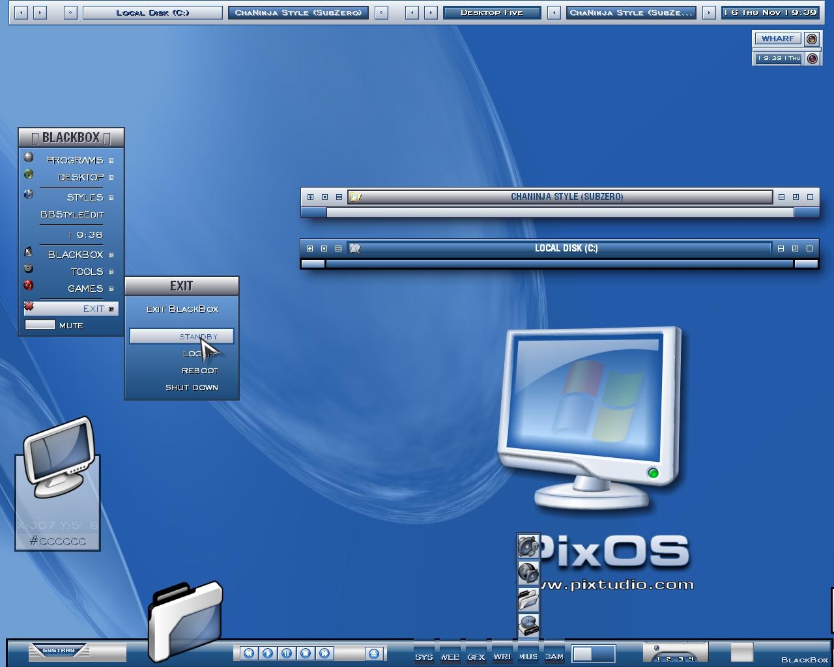Expand the DESKTOP submenu arrow
The width and height of the screenshot is (834, 667).
coord(111,177)
